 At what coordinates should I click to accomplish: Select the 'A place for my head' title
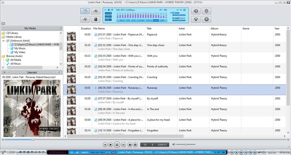(x=158, y=120)
